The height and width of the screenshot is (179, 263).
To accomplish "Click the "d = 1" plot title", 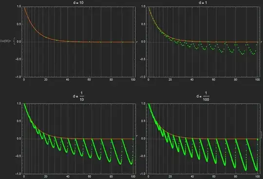I will (x=203, y=2).
